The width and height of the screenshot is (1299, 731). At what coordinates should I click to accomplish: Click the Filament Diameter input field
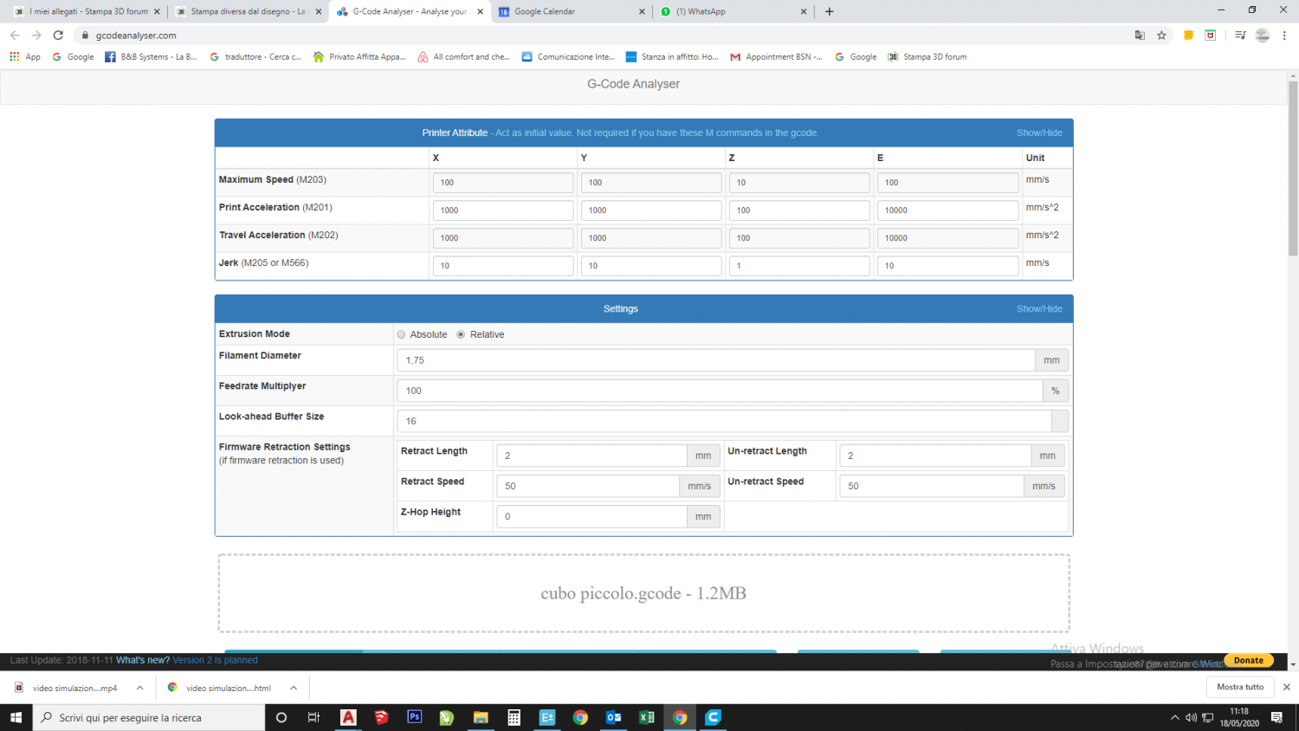[x=715, y=360]
